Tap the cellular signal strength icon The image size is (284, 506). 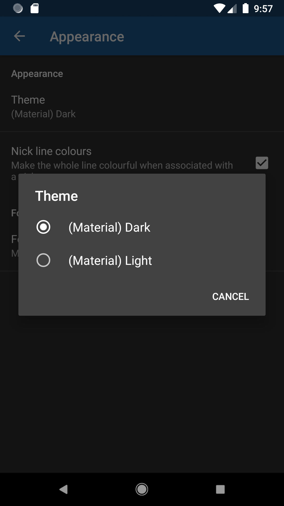(232, 9)
